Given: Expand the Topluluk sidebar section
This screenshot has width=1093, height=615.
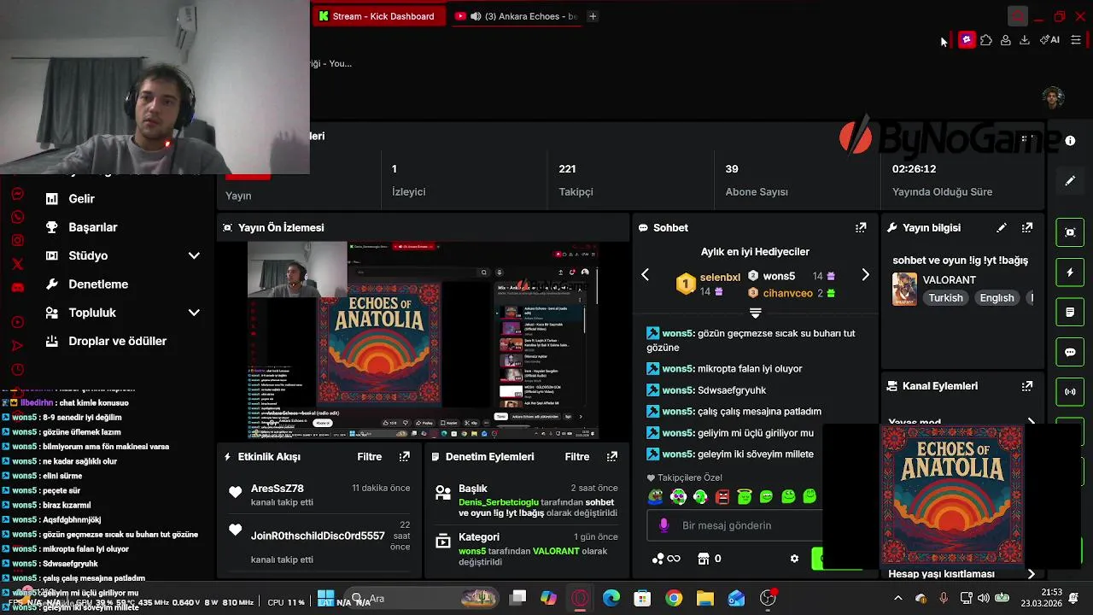Looking at the screenshot, I should tap(194, 313).
